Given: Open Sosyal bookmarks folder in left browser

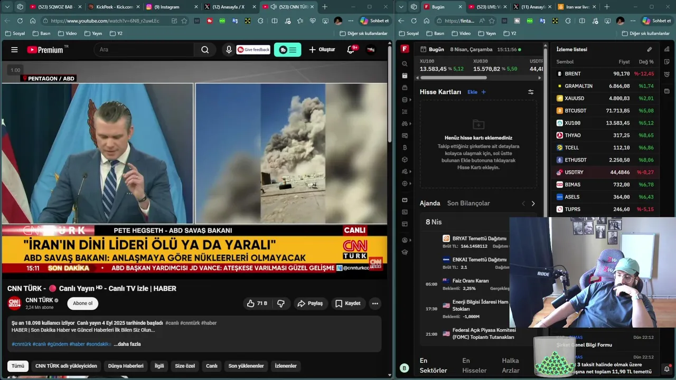Looking at the screenshot, I should coord(15,33).
